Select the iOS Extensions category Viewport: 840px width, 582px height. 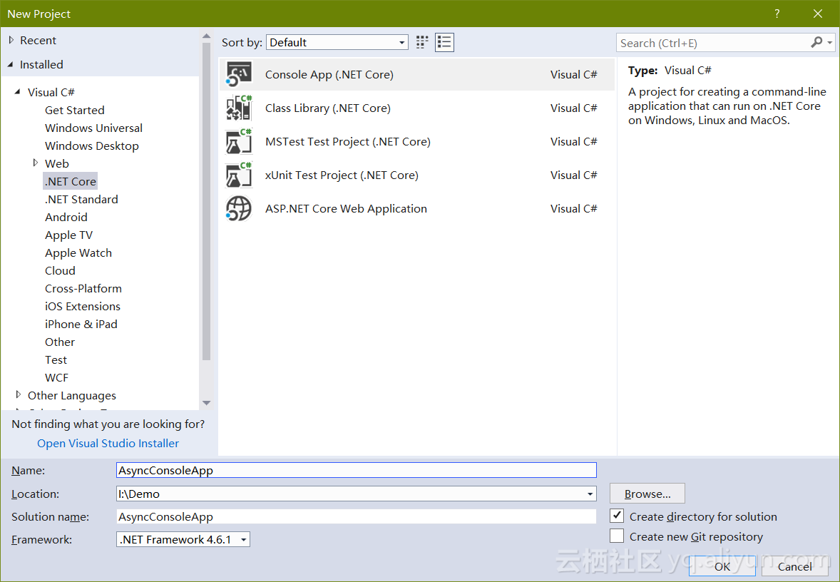[83, 306]
